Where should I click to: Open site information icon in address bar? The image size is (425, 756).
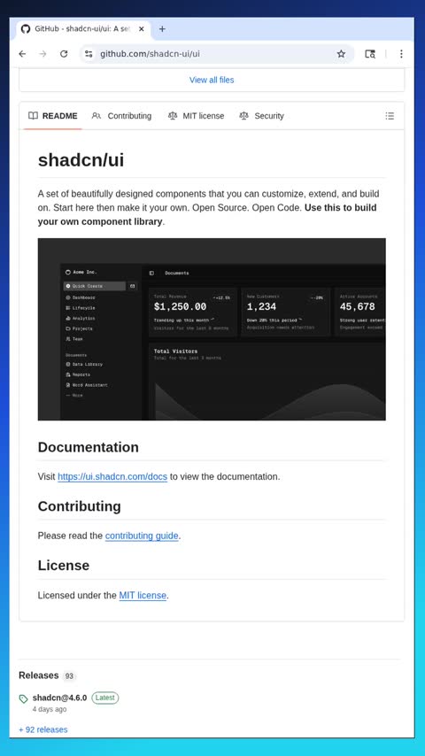pos(89,54)
